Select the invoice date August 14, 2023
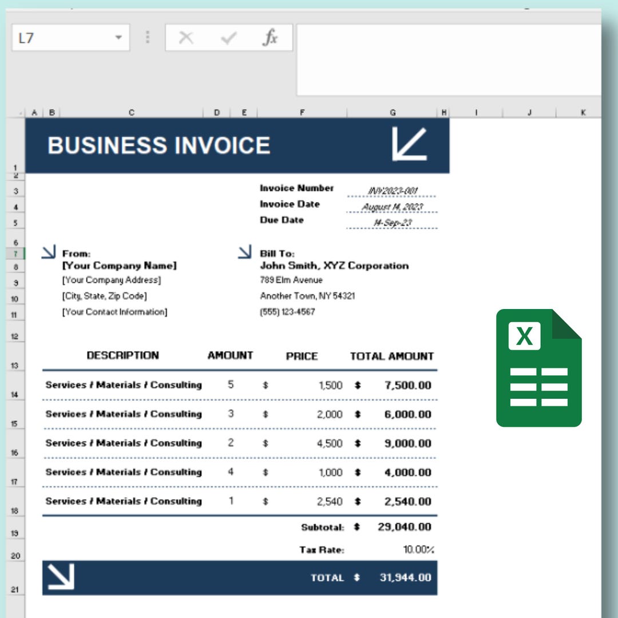 (393, 207)
